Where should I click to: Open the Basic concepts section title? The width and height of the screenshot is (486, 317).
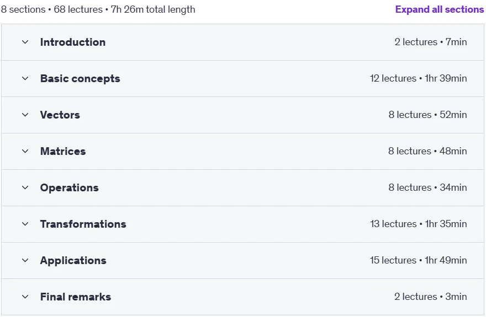click(80, 78)
